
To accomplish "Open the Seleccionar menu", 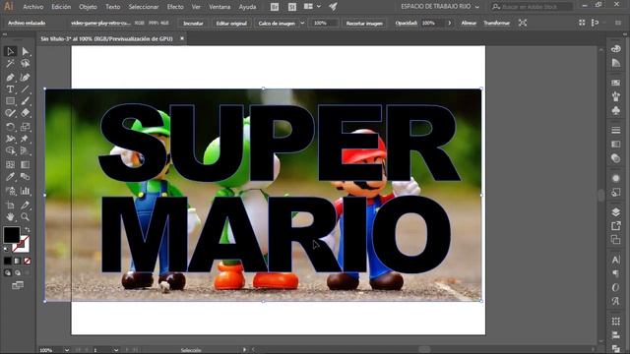I will [144, 7].
